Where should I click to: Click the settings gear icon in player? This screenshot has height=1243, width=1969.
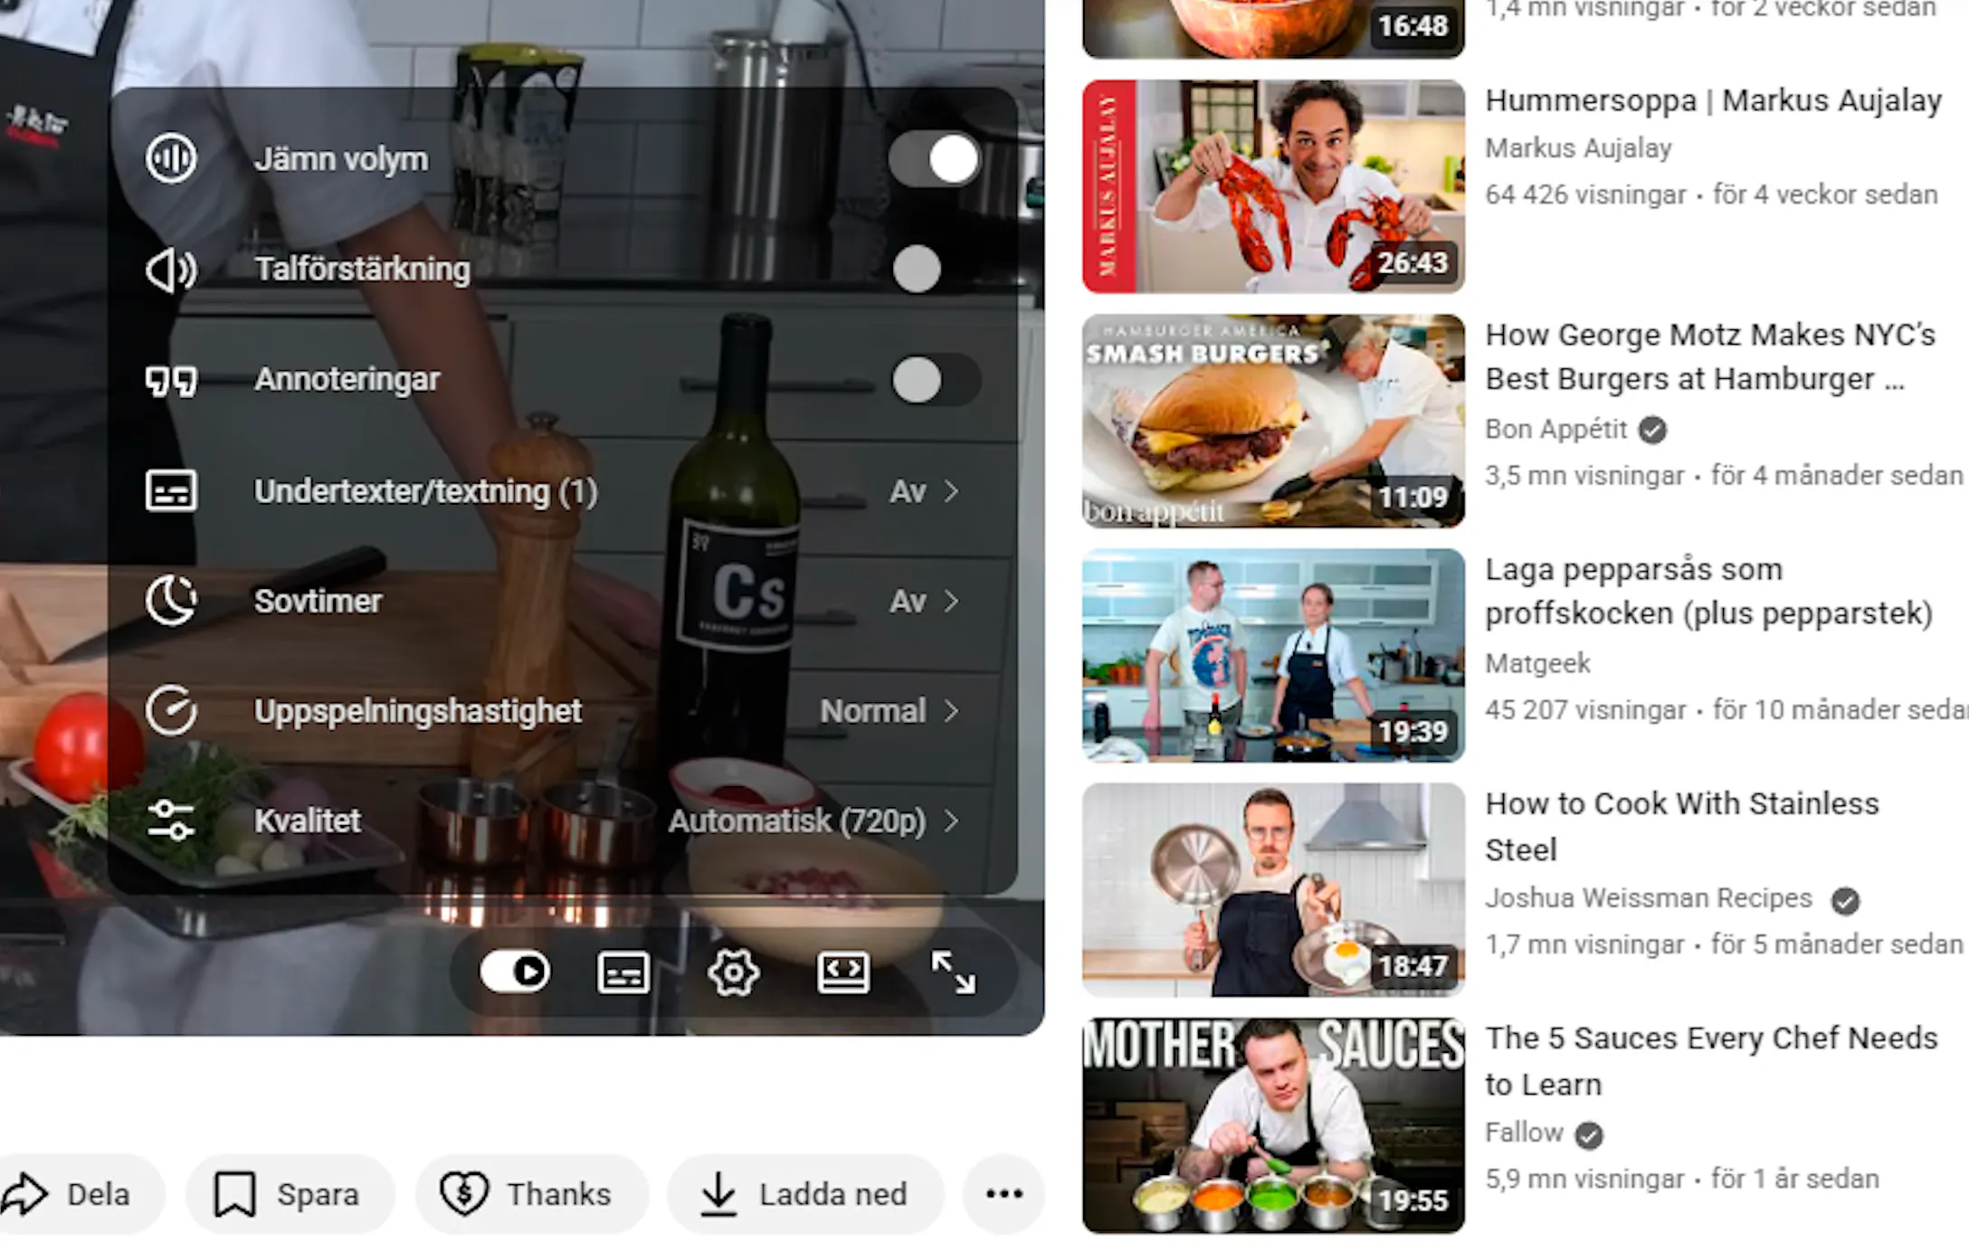point(733,973)
